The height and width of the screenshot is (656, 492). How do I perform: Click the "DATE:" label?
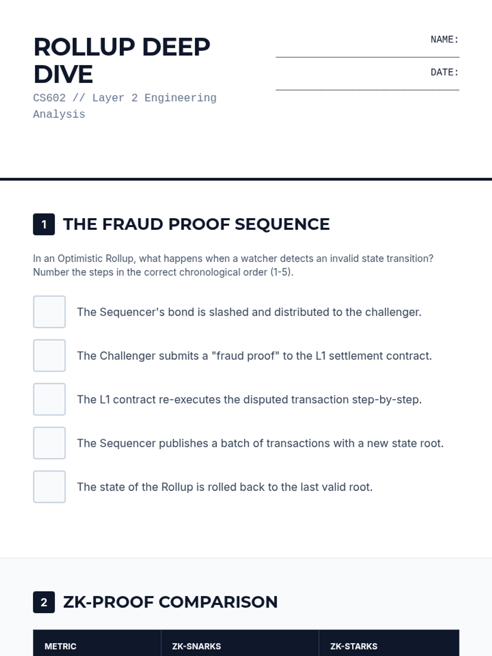click(444, 73)
